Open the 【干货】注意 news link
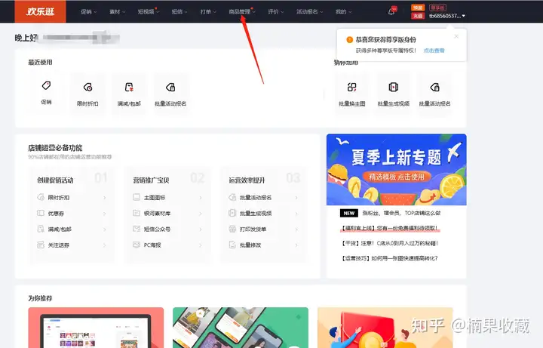 point(390,243)
